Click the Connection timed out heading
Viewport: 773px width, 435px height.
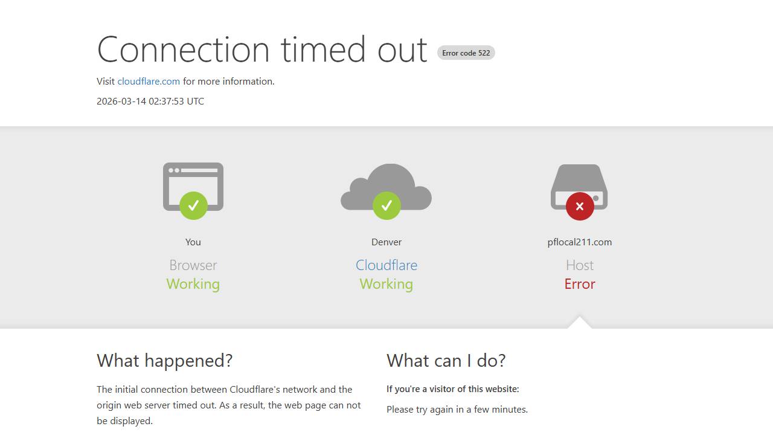(262, 50)
